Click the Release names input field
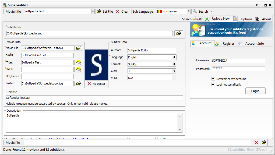The width and height of the screenshot is (275, 155). click(x=94, y=98)
